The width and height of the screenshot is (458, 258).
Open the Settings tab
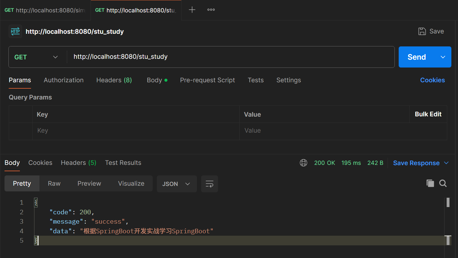pyautogui.click(x=288, y=80)
